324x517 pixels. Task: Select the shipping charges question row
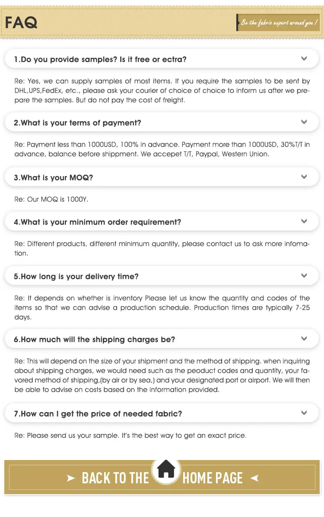[x=95, y=339]
